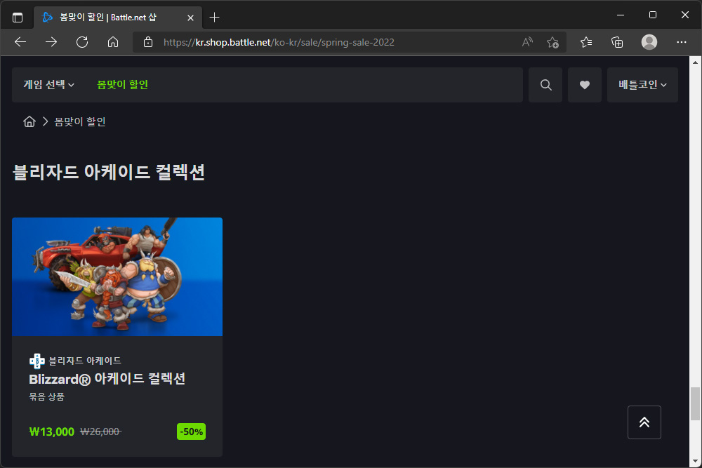Activate the Read aloud icon
The height and width of the screenshot is (468, 702).
point(527,42)
